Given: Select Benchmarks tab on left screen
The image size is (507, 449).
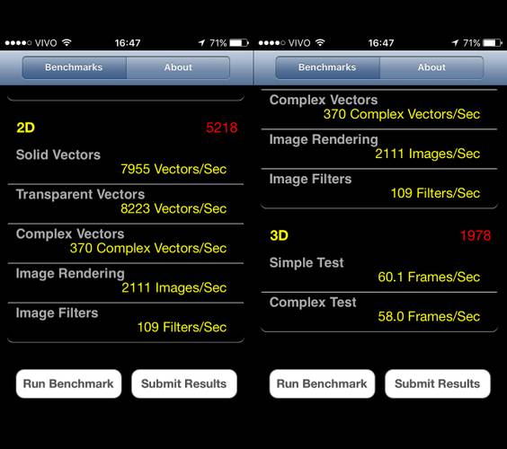Looking at the screenshot, I should [74, 67].
